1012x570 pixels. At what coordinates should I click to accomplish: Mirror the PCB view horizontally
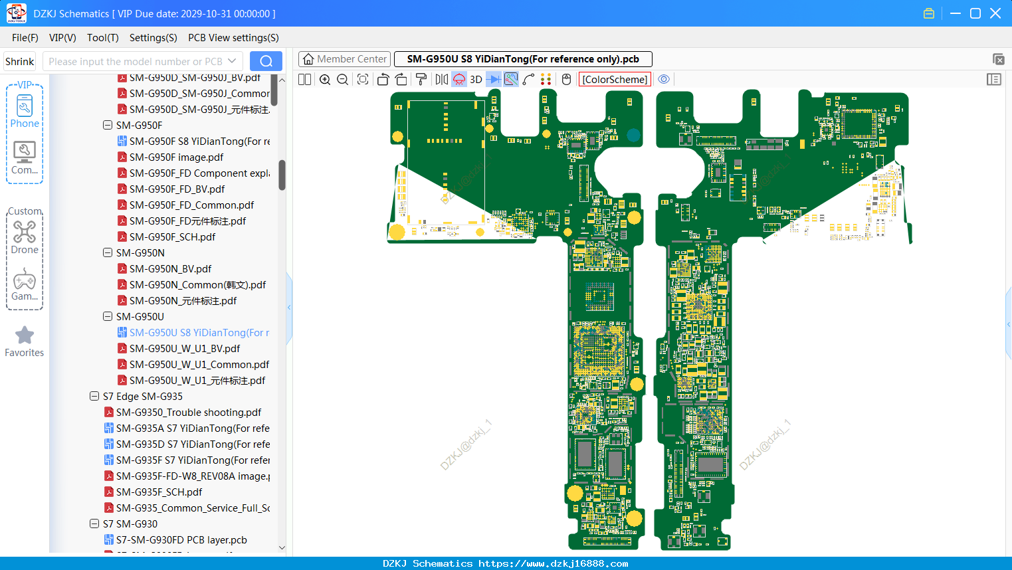[441, 79]
